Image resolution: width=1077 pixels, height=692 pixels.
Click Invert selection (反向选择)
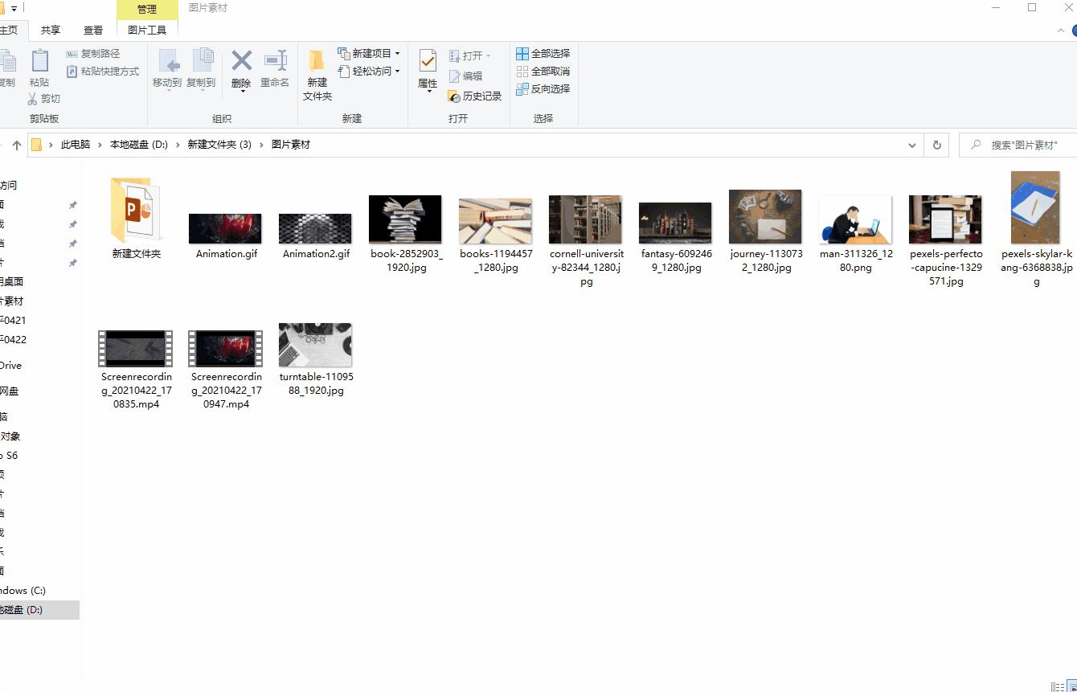tap(543, 89)
